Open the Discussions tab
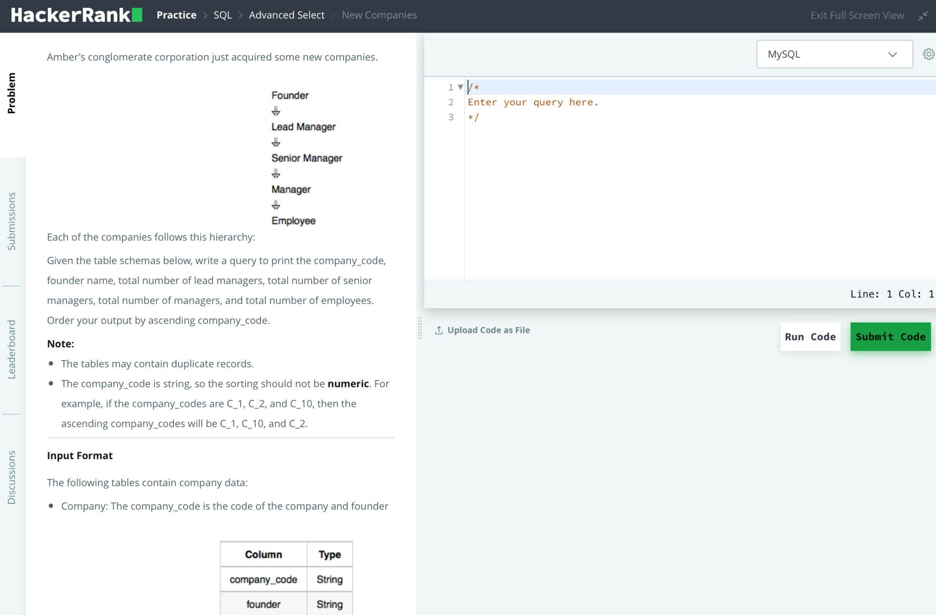936x615 pixels. (12, 475)
